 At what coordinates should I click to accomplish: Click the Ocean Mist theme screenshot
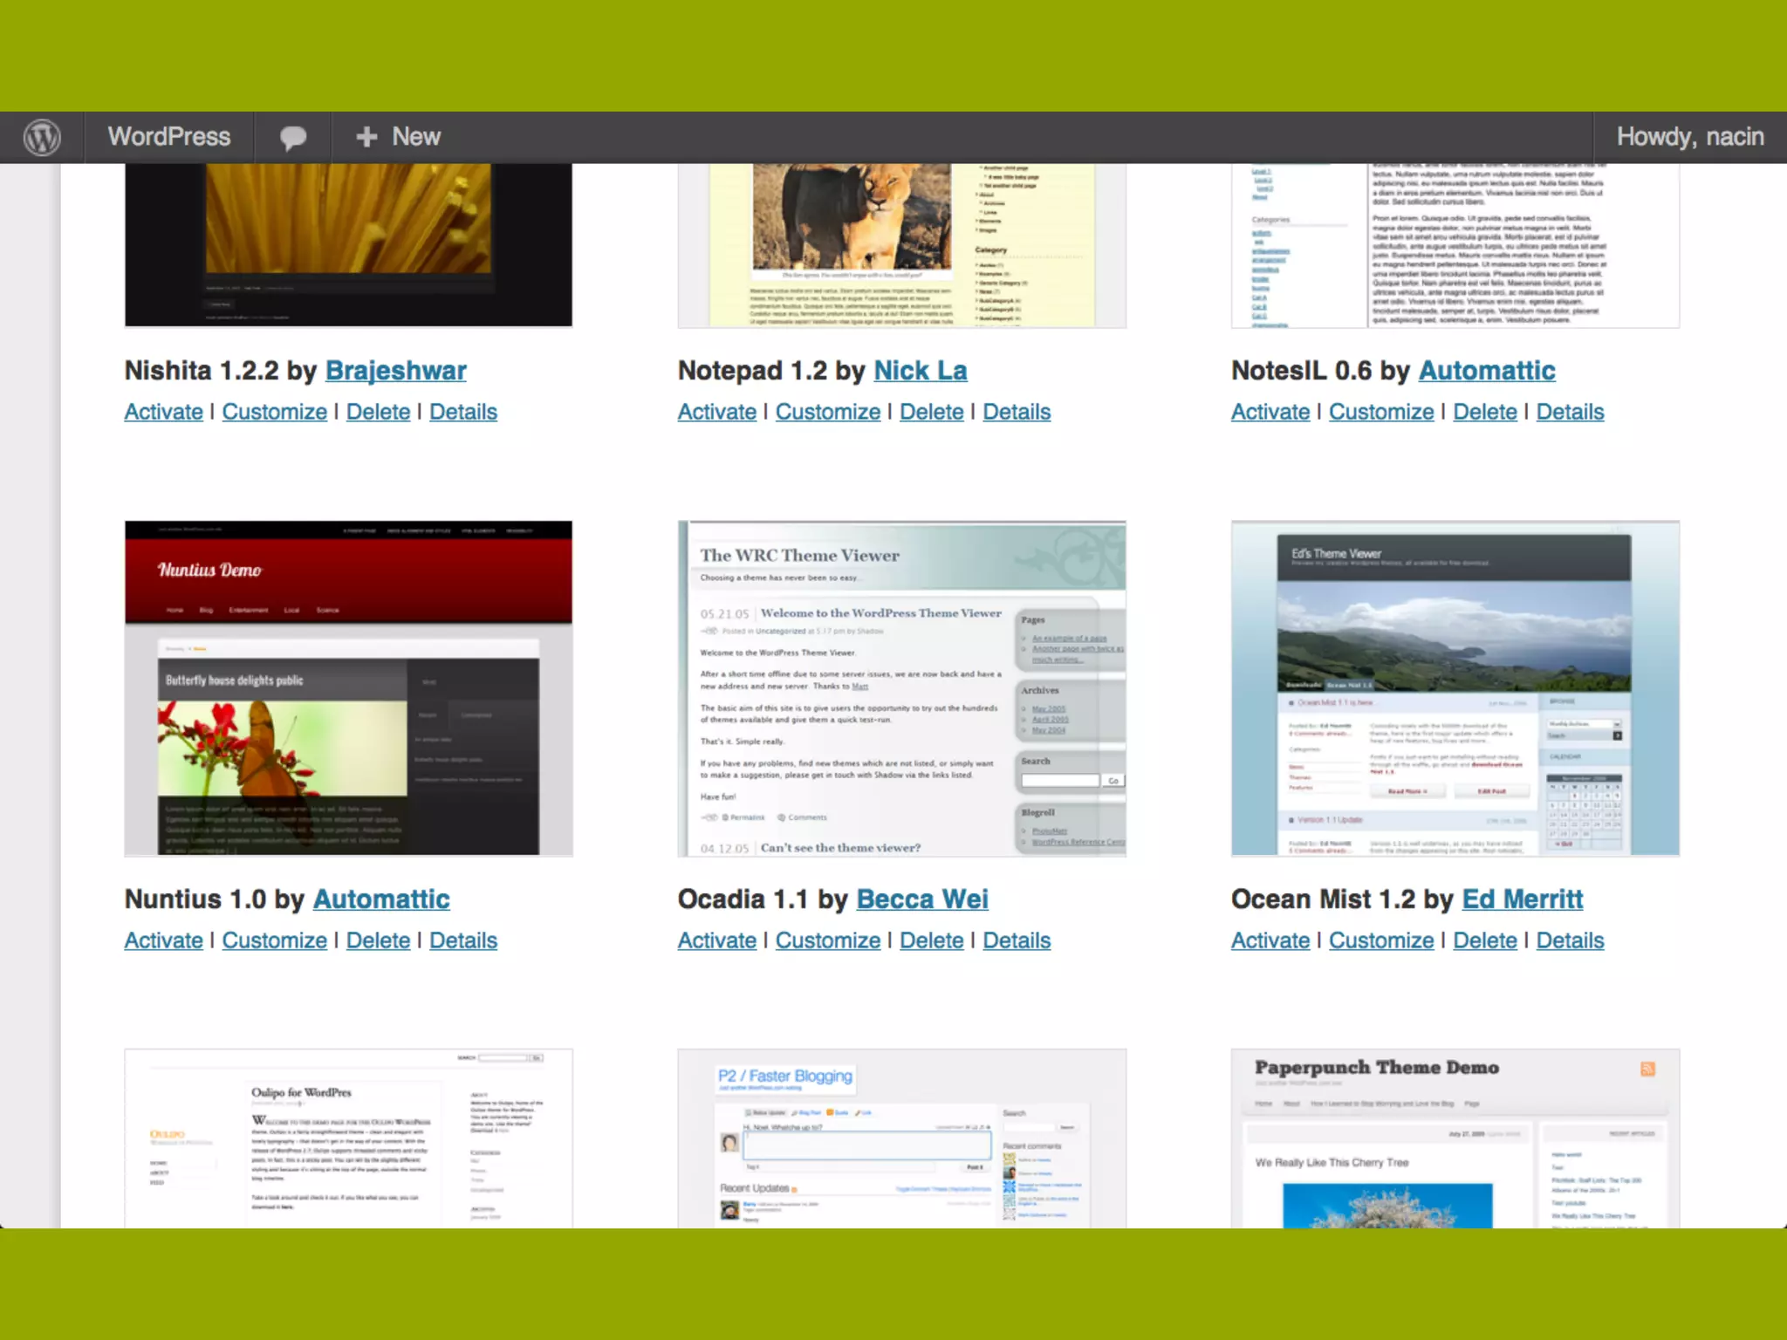(1455, 688)
